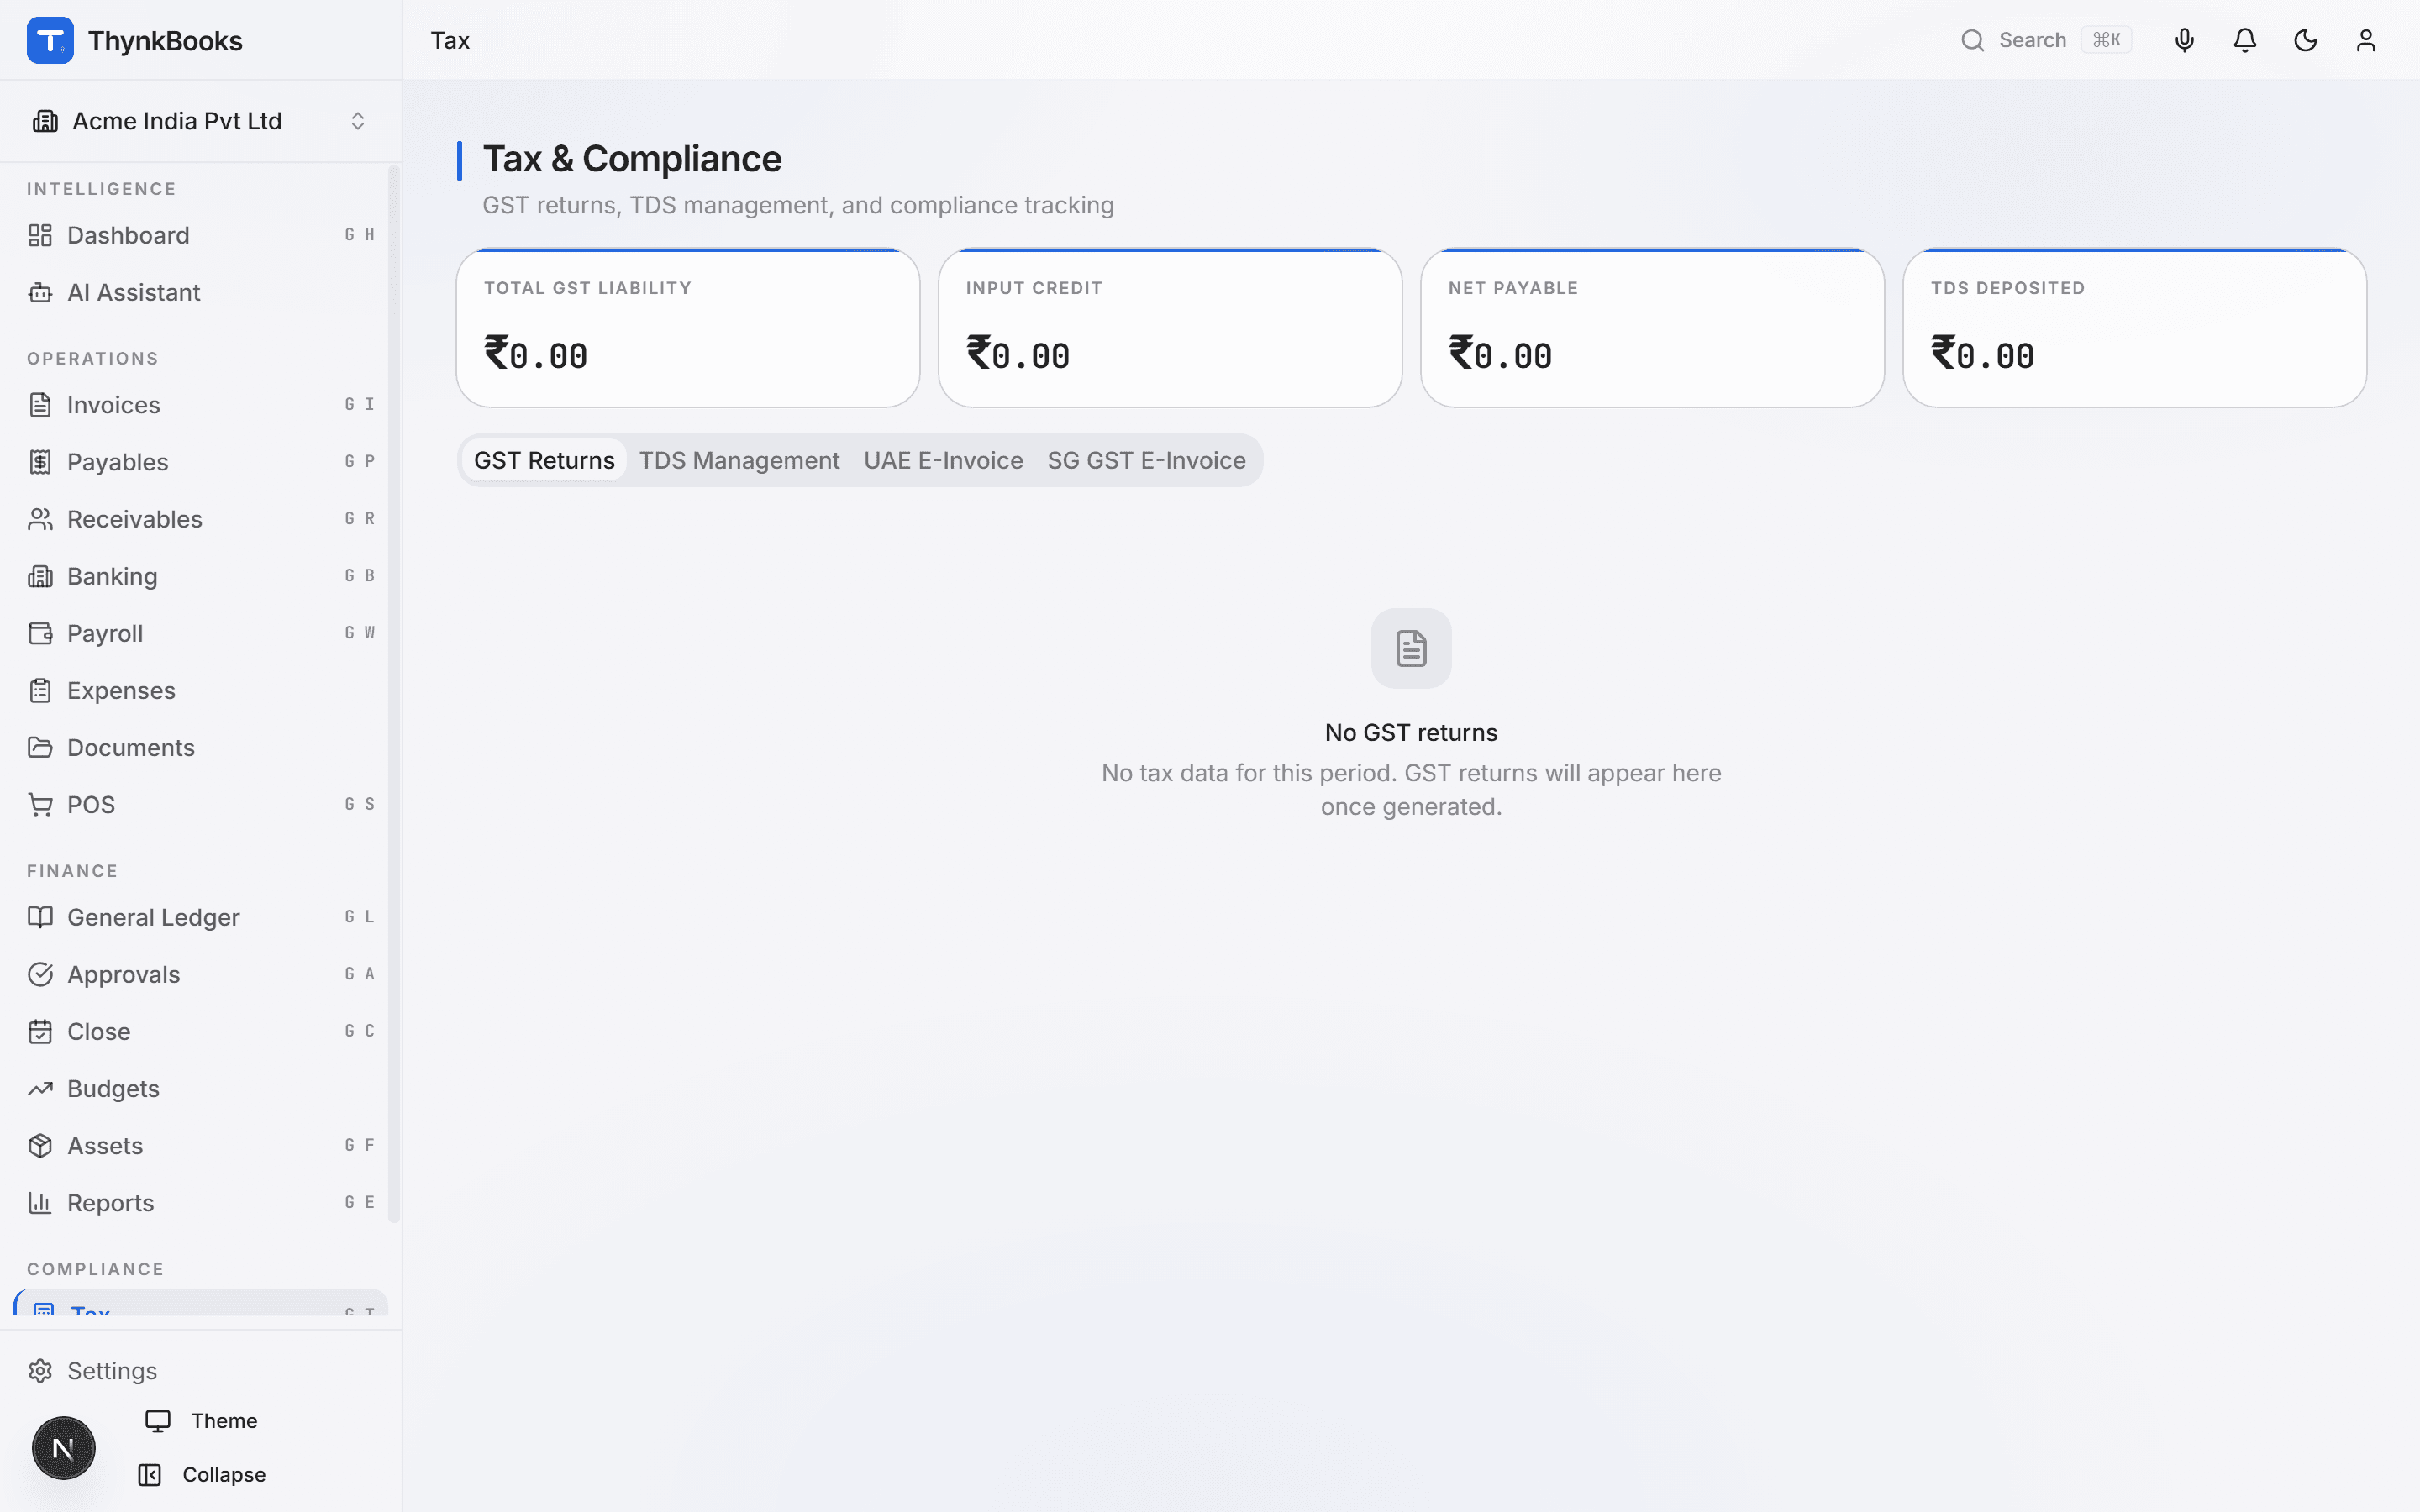The image size is (2420, 1512).
Task: Click the Close calendar icon
Action: [x=40, y=1031]
